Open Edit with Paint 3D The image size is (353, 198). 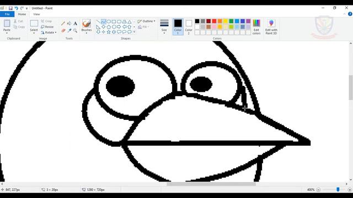[271, 26]
